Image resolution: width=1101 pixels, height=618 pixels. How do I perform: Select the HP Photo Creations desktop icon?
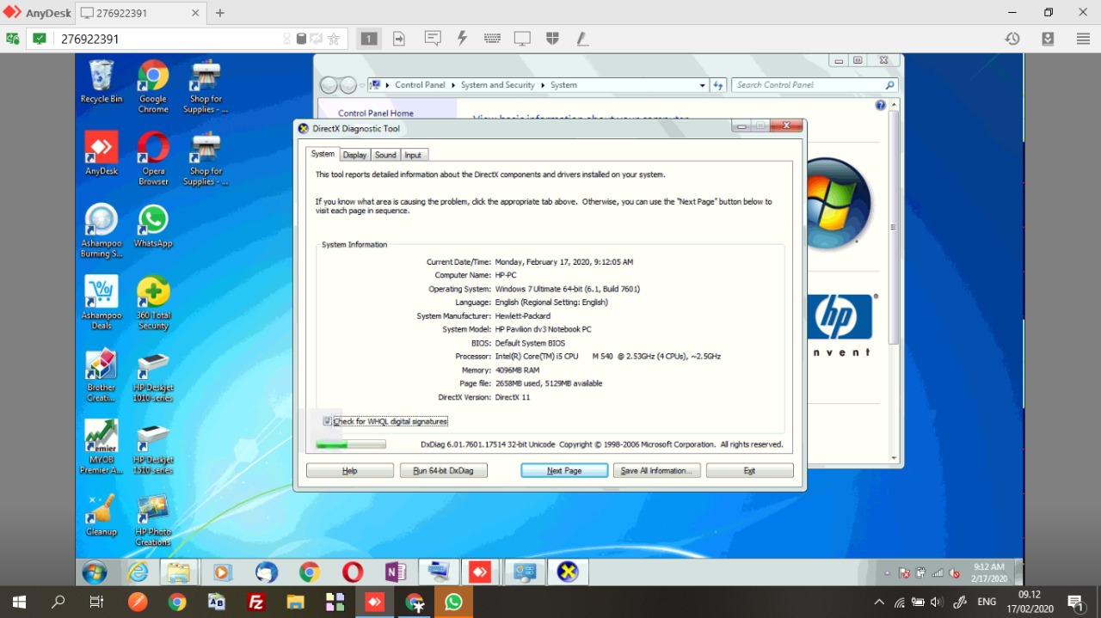point(153,520)
